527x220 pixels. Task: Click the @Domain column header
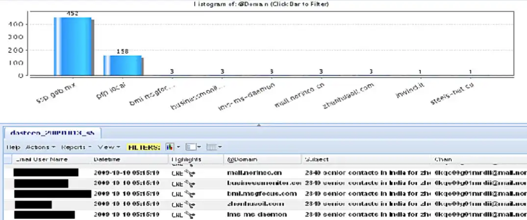pos(242,159)
